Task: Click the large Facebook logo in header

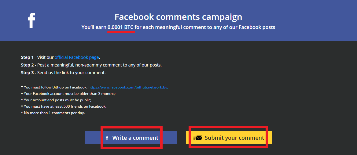Action: coord(31,20)
